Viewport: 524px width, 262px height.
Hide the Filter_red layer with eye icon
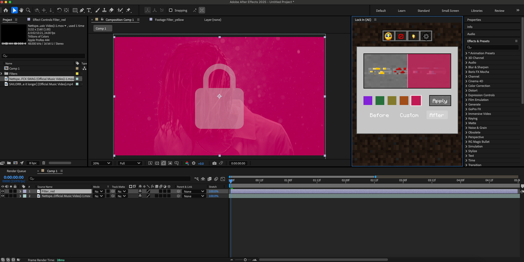pos(3,191)
